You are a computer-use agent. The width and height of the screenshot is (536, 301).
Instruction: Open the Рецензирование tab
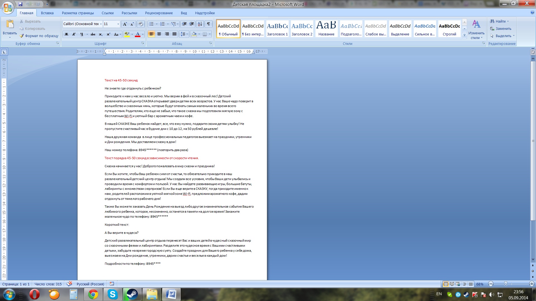159,13
